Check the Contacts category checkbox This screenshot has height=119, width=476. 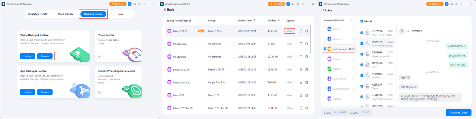(x=325, y=39)
